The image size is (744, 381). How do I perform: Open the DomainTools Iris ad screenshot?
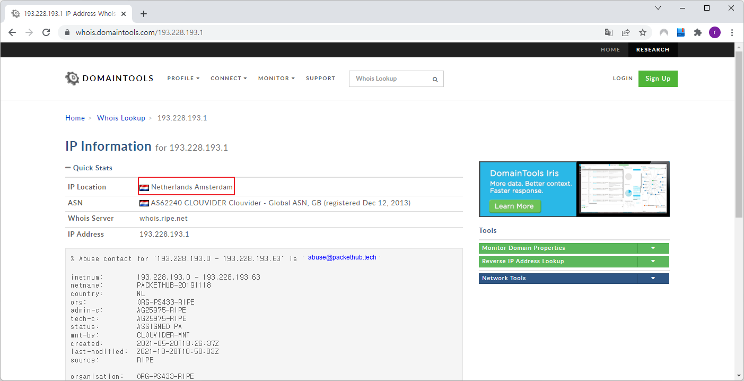coord(623,189)
